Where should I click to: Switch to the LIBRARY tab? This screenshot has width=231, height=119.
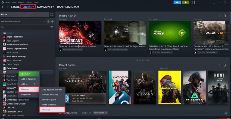click(28, 7)
